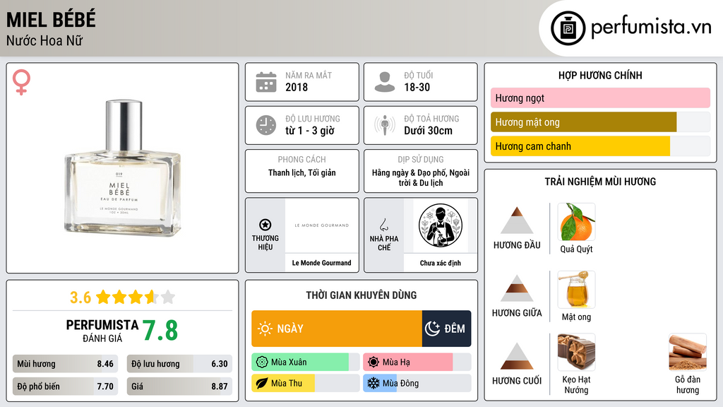The image size is (723, 407).
Task: Click the dark Đêm nighttime bar
Action: (x=446, y=329)
